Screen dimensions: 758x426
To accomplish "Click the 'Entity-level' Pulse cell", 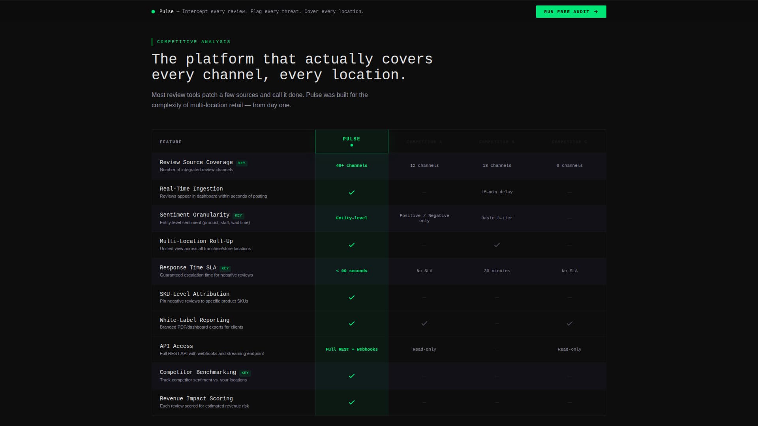I will (x=352, y=218).
